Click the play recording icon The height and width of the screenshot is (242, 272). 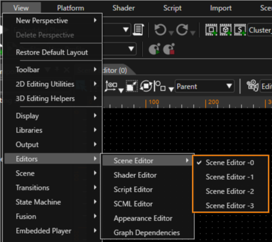click(x=154, y=49)
